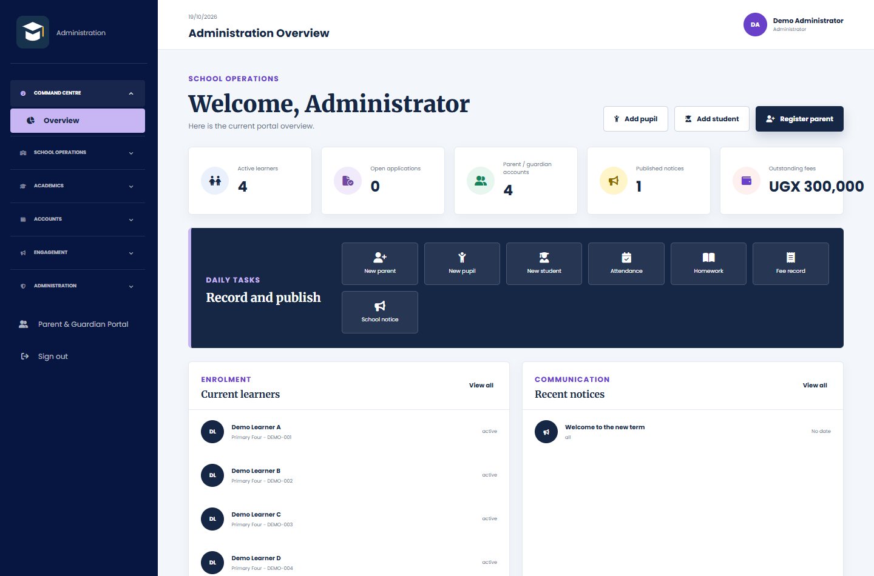Select the Demo Learner B name
The width and height of the screenshot is (874, 576).
point(256,471)
